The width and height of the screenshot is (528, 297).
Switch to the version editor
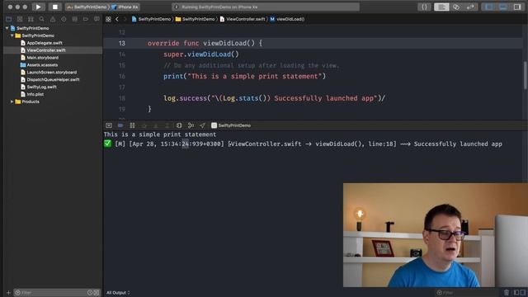470,7
